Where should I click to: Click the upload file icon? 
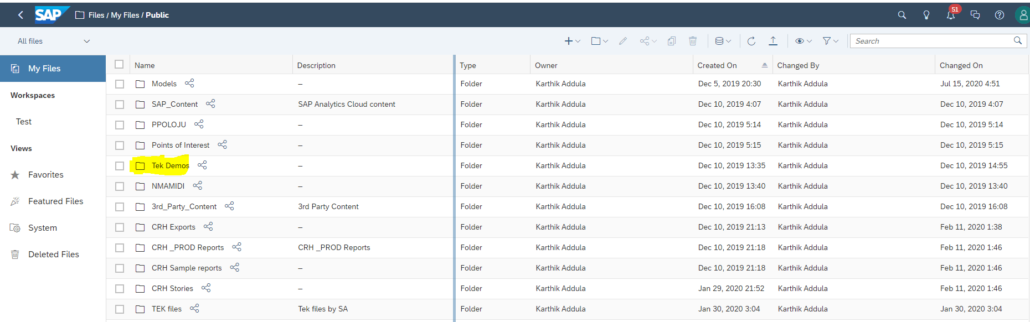point(773,41)
